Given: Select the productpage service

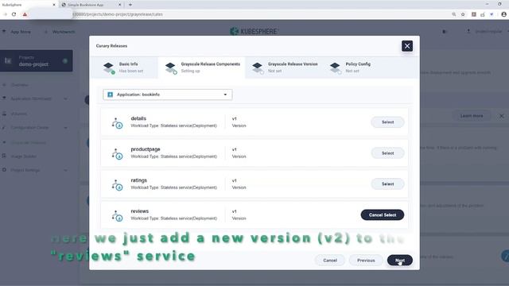Looking at the screenshot, I should tap(387, 153).
